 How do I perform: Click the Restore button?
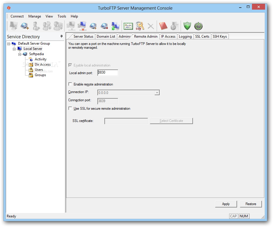[251, 204]
